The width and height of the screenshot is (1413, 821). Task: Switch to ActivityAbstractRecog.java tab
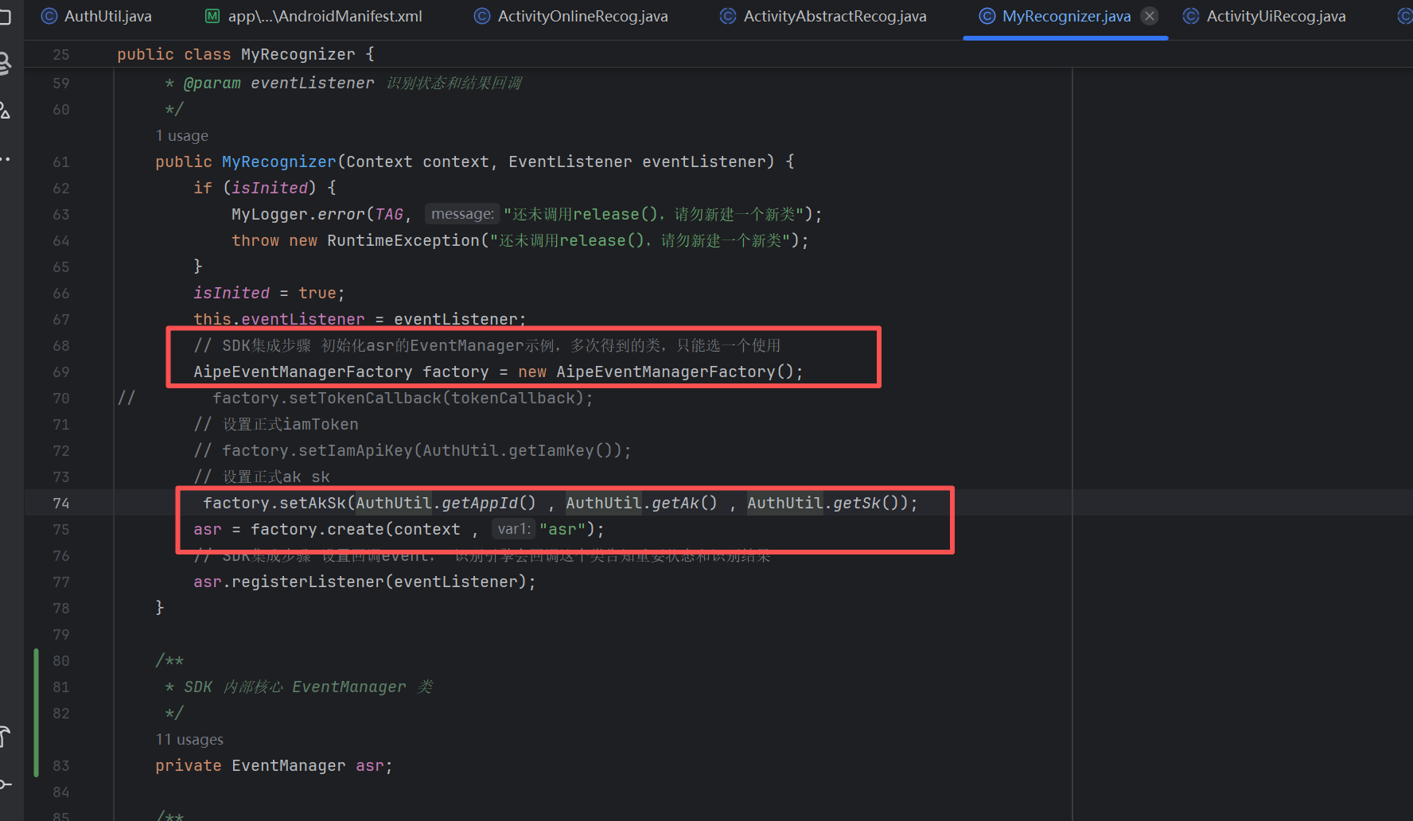[x=823, y=16]
